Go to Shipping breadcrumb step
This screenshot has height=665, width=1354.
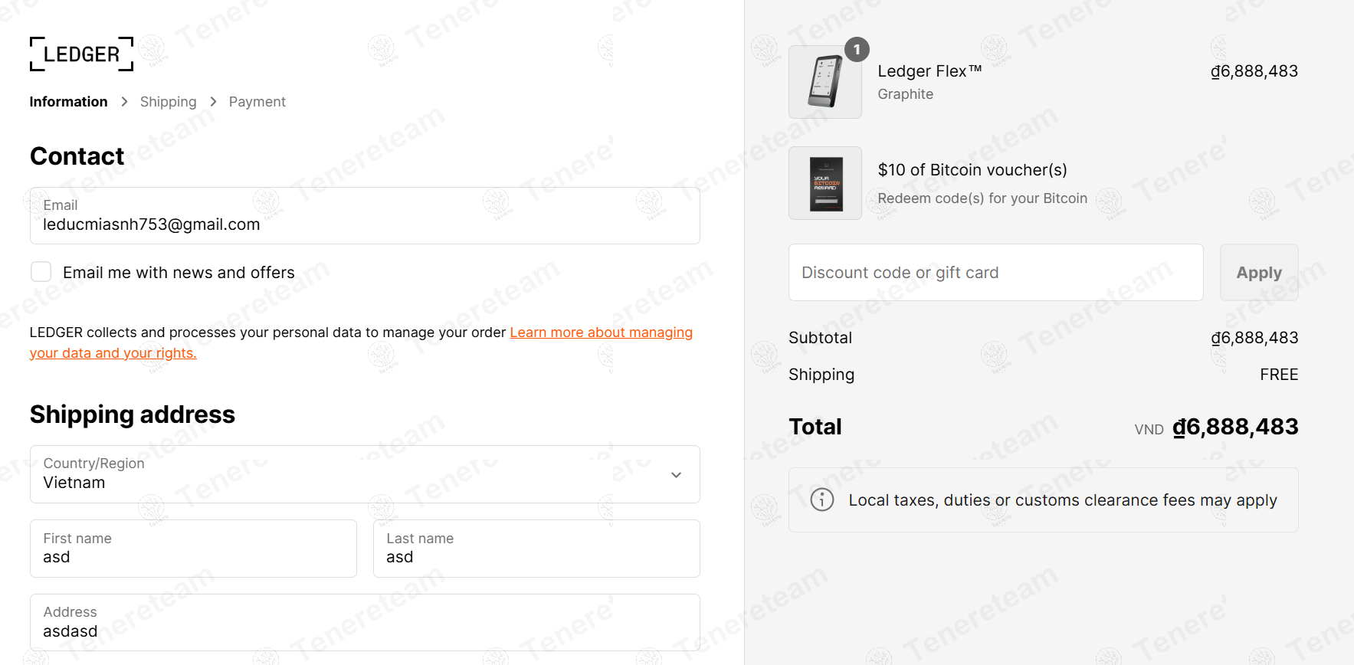tap(168, 102)
